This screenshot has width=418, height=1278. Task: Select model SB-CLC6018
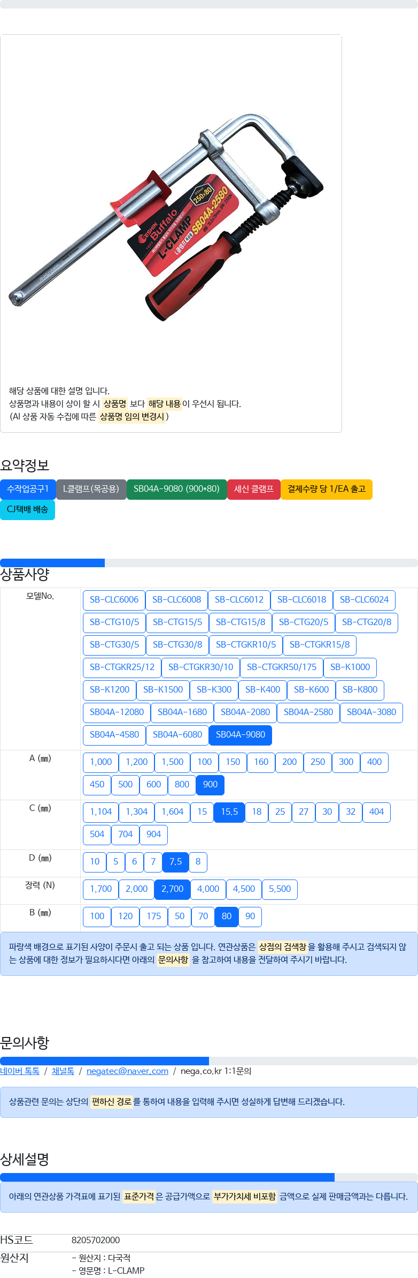(301, 600)
